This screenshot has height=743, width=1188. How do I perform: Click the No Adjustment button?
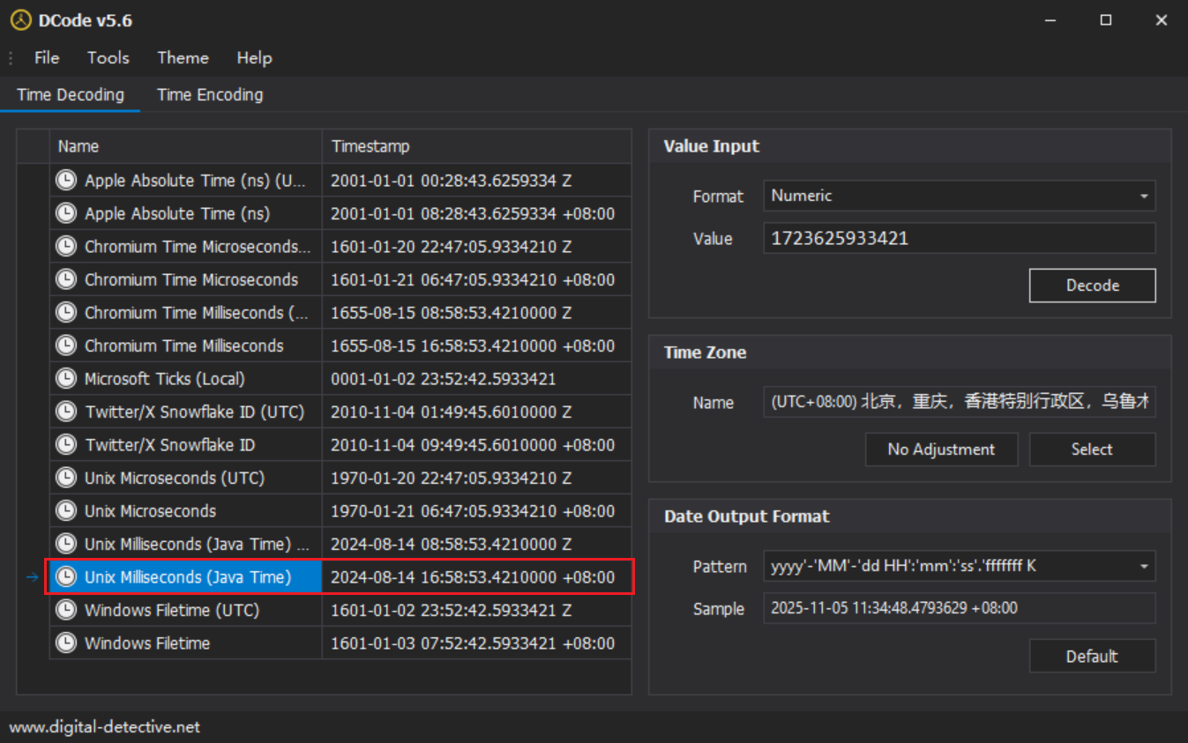[941, 450]
